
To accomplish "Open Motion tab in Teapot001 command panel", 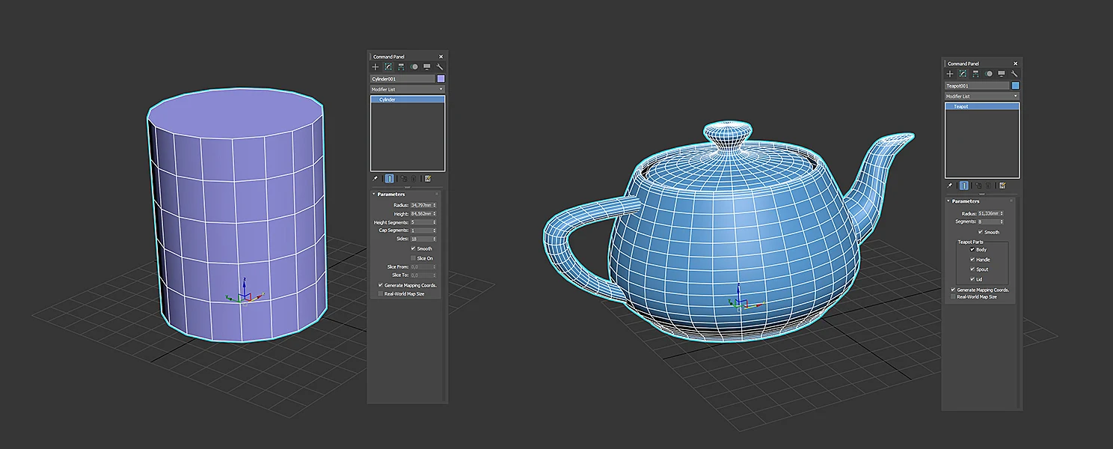I will click(x=989, y=74).
